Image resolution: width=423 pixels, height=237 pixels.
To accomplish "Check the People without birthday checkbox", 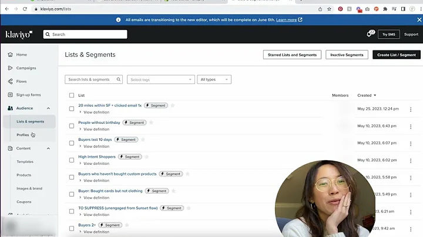I will pyautogui.click(x=72, y=126).
